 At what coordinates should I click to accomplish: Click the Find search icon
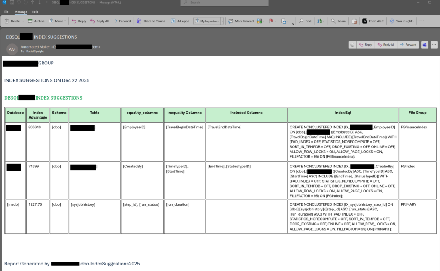302,21
